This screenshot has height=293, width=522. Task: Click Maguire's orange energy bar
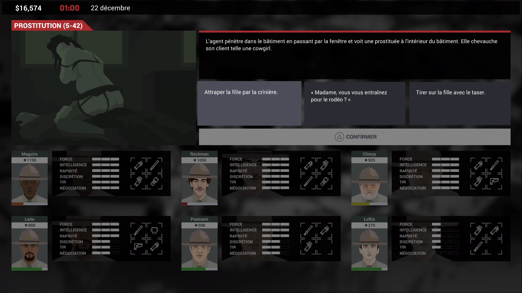tap(17, 204)
